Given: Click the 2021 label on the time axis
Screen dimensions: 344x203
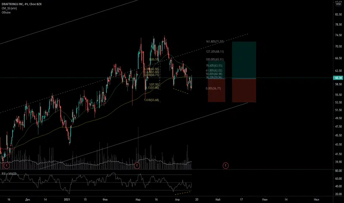Looking at the screenshot, I should click(67, 200).
